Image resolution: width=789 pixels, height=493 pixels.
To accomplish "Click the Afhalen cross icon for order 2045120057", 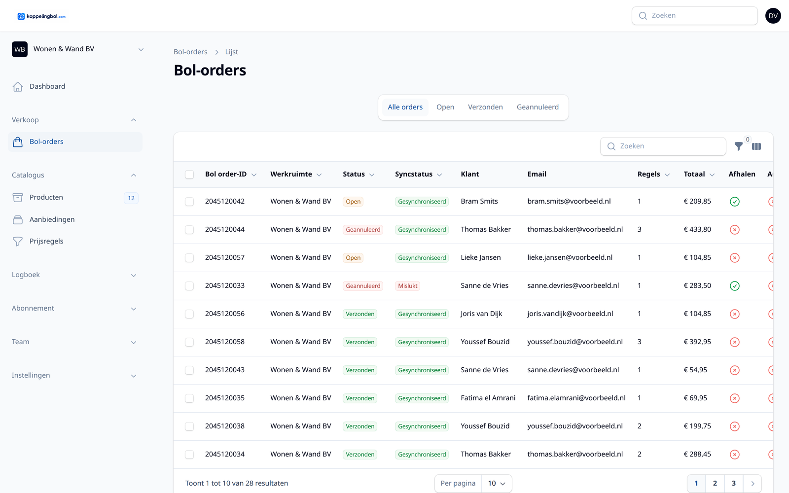I will pyautogui.click(x=735, y=258).
